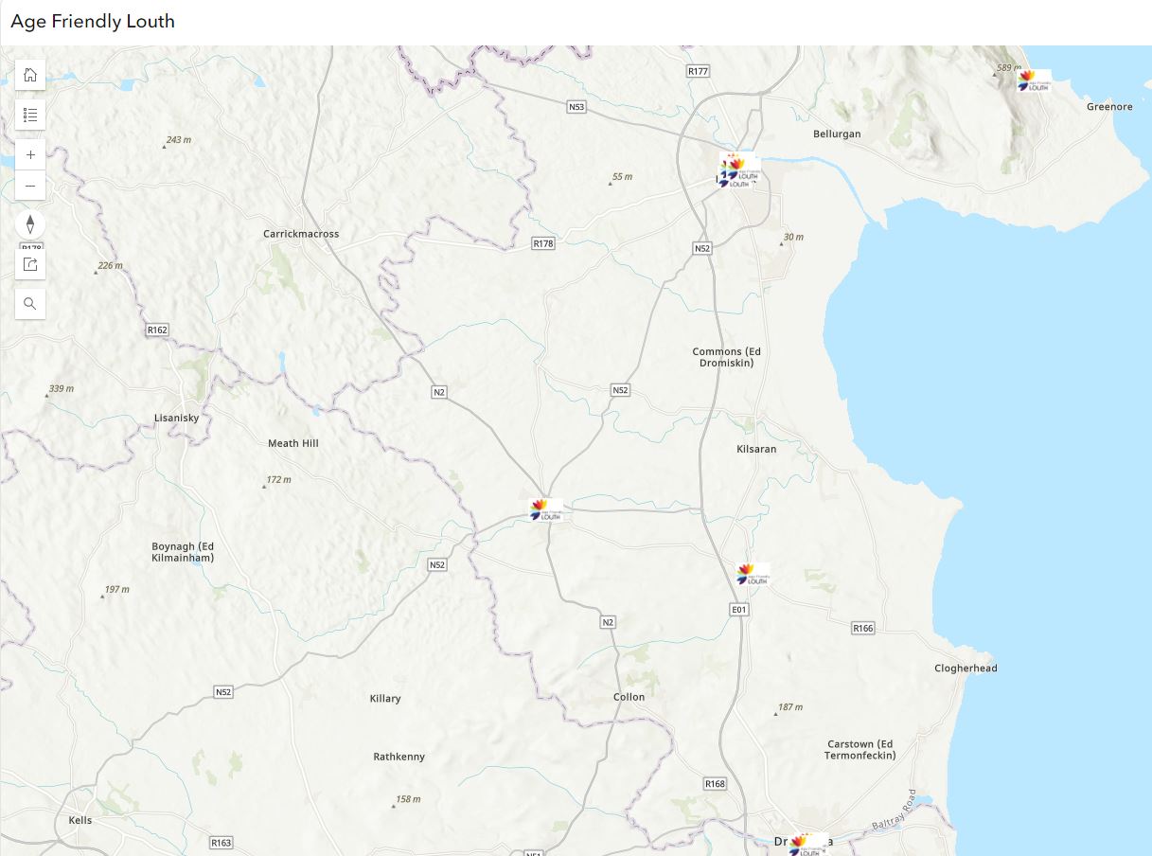Select the Louth marker in the map center

pos(545,508)
